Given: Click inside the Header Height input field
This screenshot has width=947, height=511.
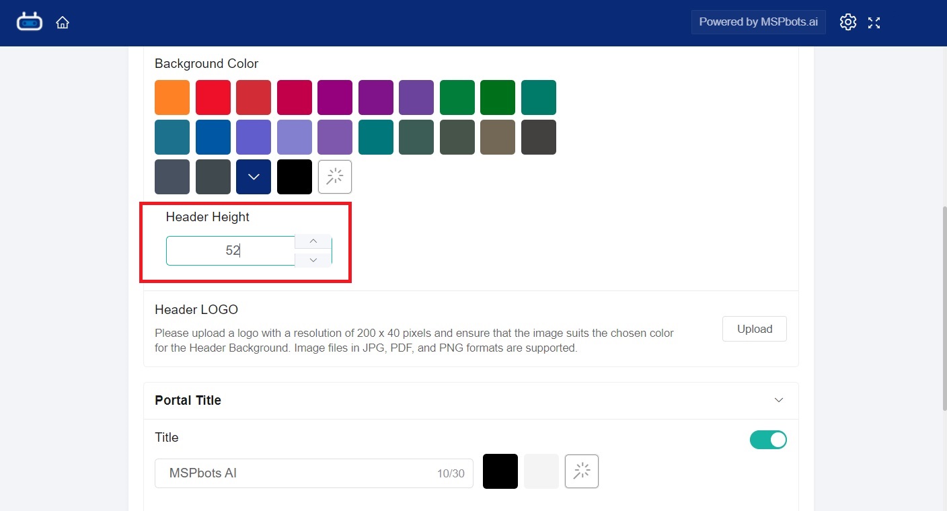Looking at the screenshot, I should point(229,250).
